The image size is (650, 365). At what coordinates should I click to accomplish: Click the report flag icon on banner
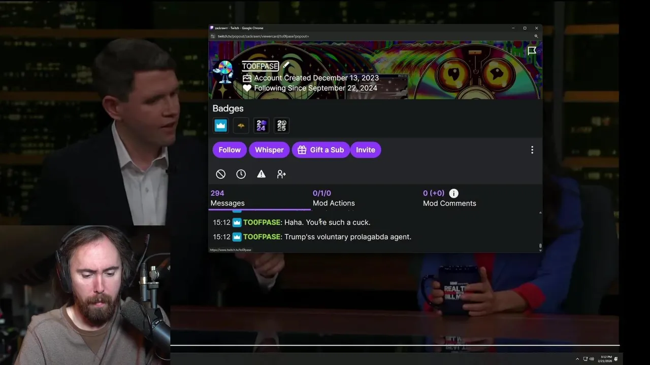pos(532,51)
